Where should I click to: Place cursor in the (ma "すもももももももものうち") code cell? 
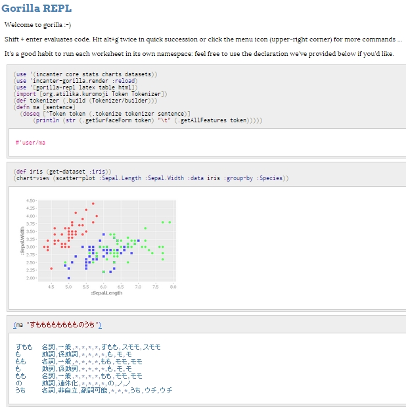58,325
